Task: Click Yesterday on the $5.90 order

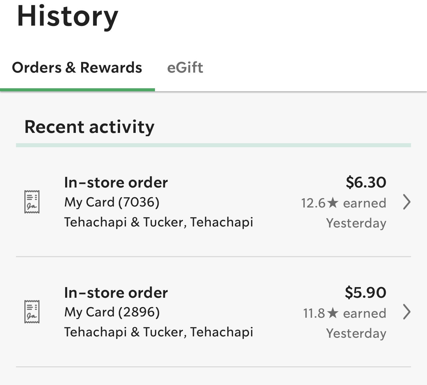Action: click(356, 333)
